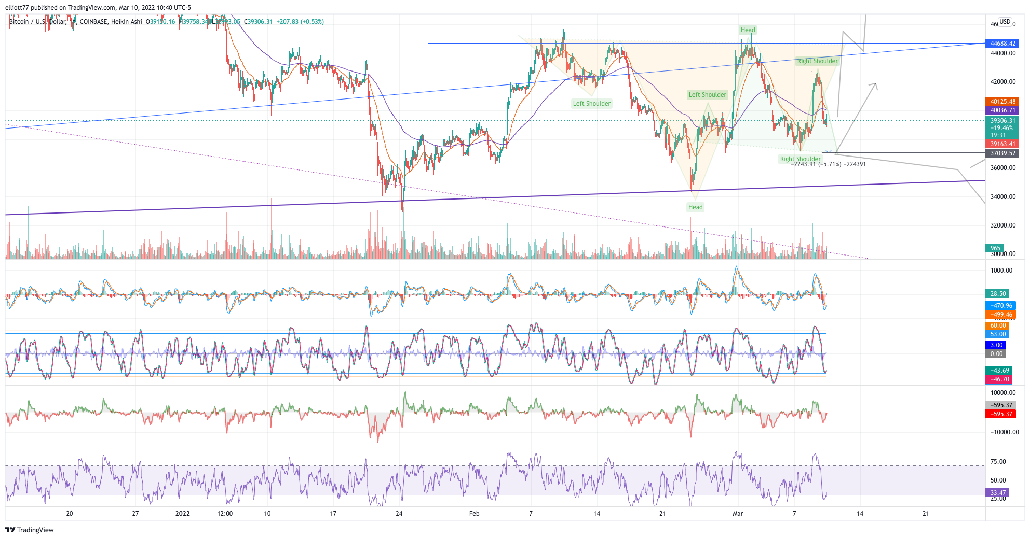
Task: Click the gray 0.00 value label
Action: tap(996, 354)
